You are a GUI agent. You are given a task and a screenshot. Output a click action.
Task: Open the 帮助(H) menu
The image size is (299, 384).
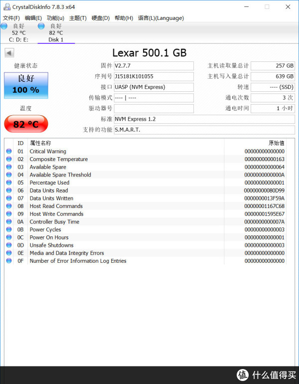point(124,18)
